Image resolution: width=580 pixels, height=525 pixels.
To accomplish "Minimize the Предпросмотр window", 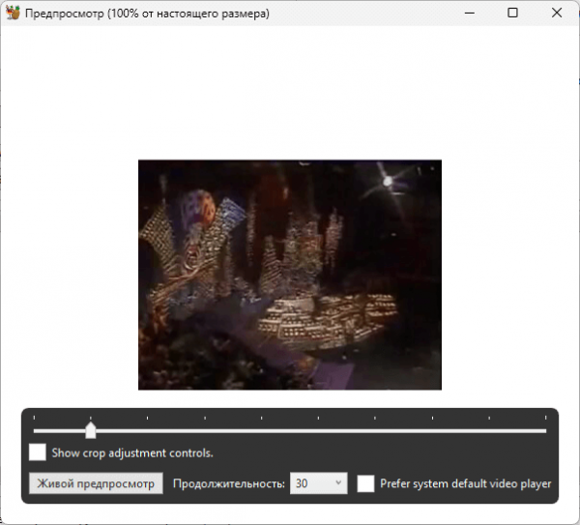I will tap(470, 13).
